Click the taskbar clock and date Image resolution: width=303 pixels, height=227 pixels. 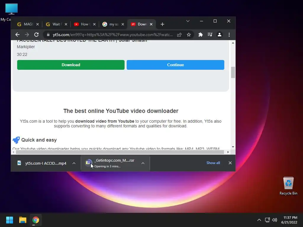(x=289, y=220)
